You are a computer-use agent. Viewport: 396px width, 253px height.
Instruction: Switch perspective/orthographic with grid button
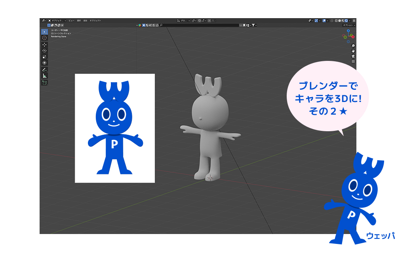click(353, 61)
